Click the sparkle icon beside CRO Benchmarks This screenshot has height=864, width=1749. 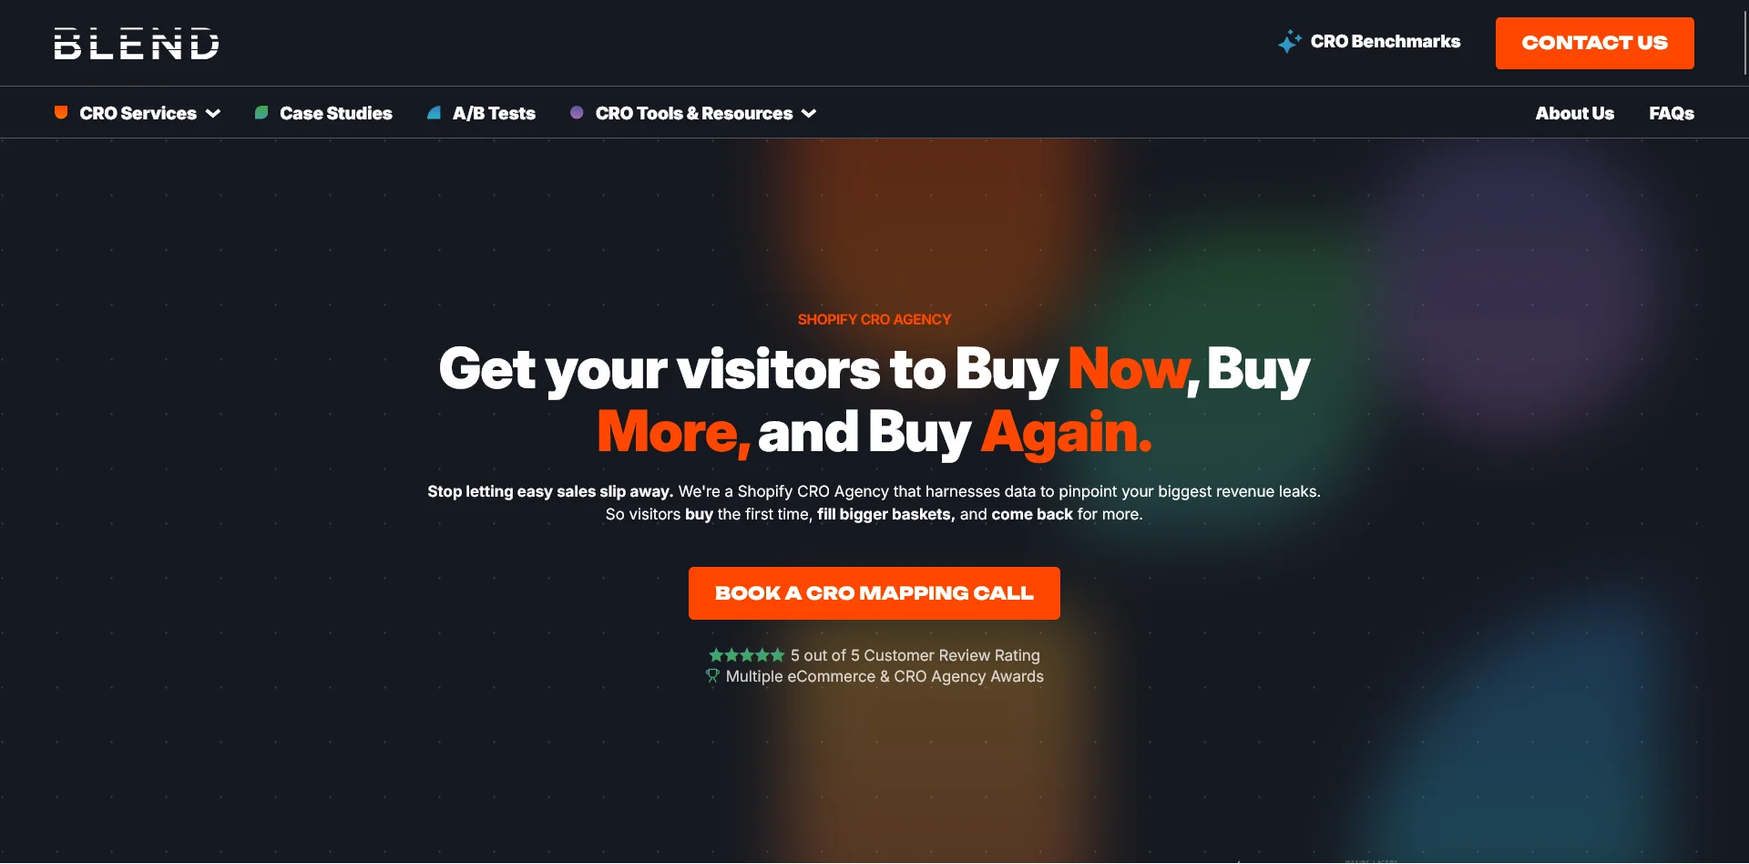pos(1289,42)
